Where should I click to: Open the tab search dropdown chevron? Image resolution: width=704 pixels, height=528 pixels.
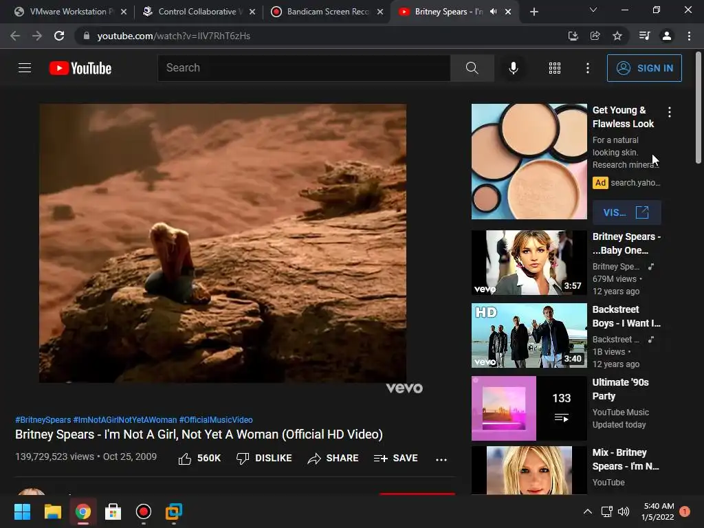(593, 10)
